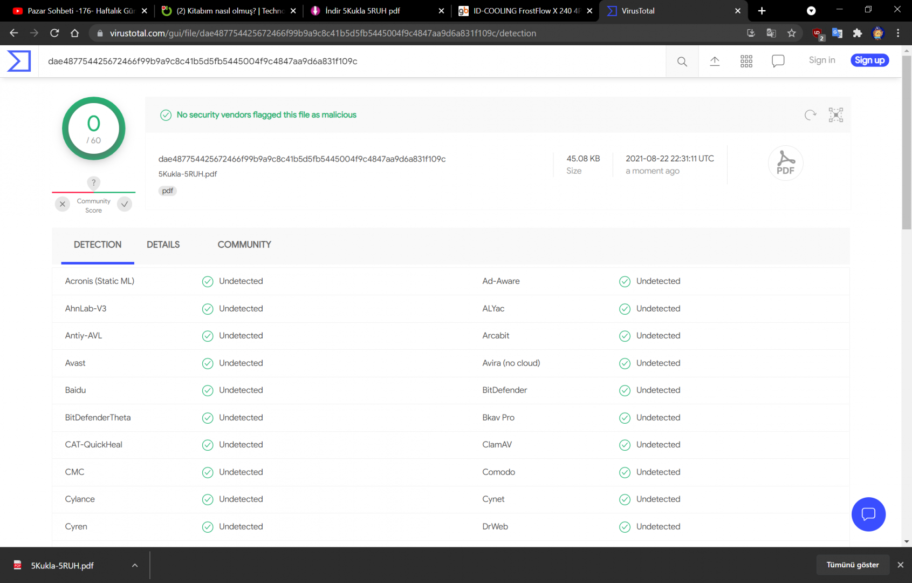Upvote the file with the checkmark vote
Image resolution: width=912 pixels, height=583 pixels.
125,204
